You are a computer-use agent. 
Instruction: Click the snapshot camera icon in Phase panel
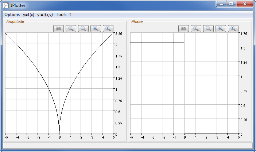point(184,28)
